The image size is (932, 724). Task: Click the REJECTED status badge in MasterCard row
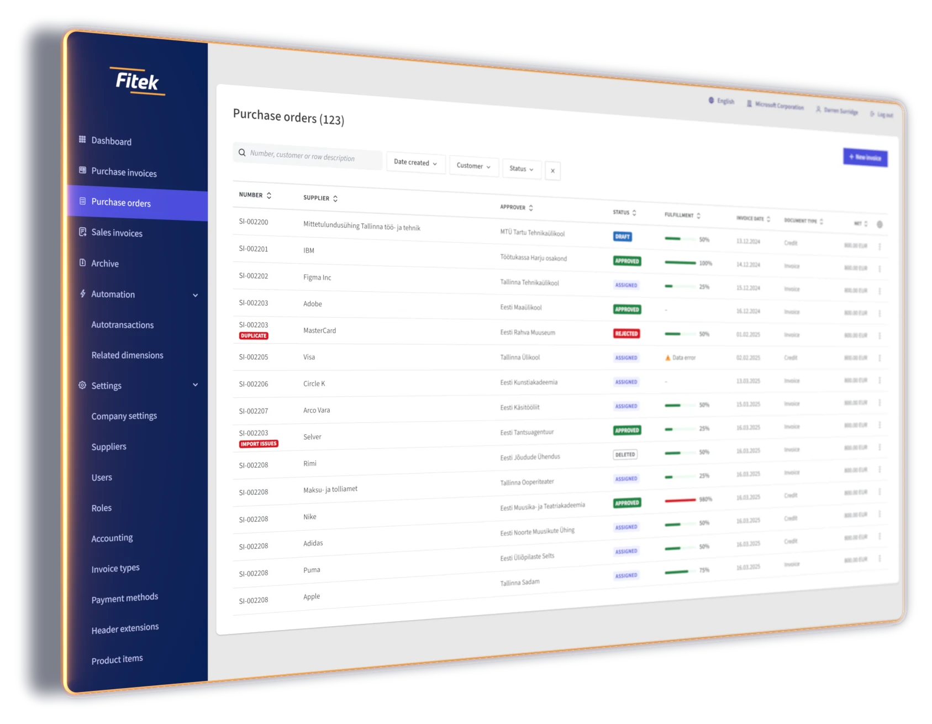click(627, 334)
